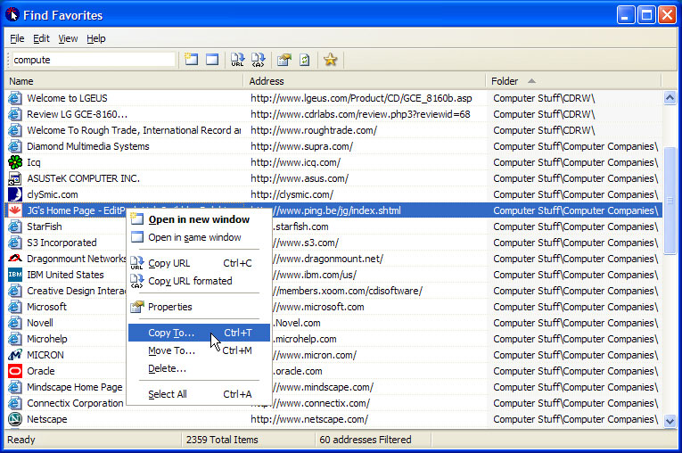Select the Oracle favorite entry icon
This screenshot has width=682, height=453.
(x=15, y=371)
